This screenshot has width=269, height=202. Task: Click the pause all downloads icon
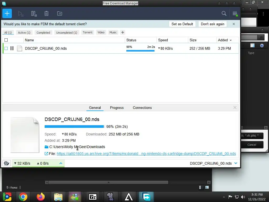[x=34, y=14]
